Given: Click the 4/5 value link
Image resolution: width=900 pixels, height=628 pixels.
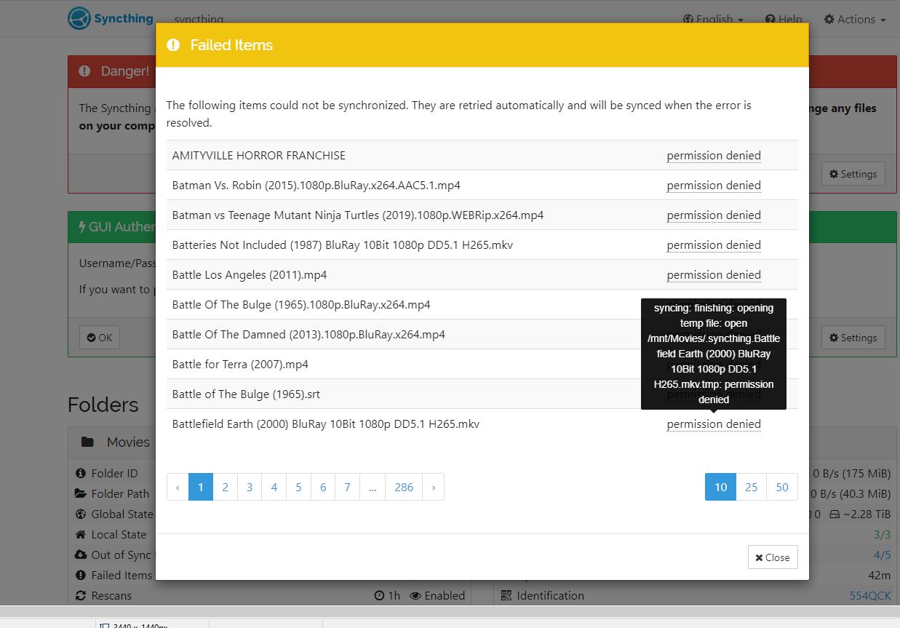Looking at the screenshot, I should pos(882,555).
